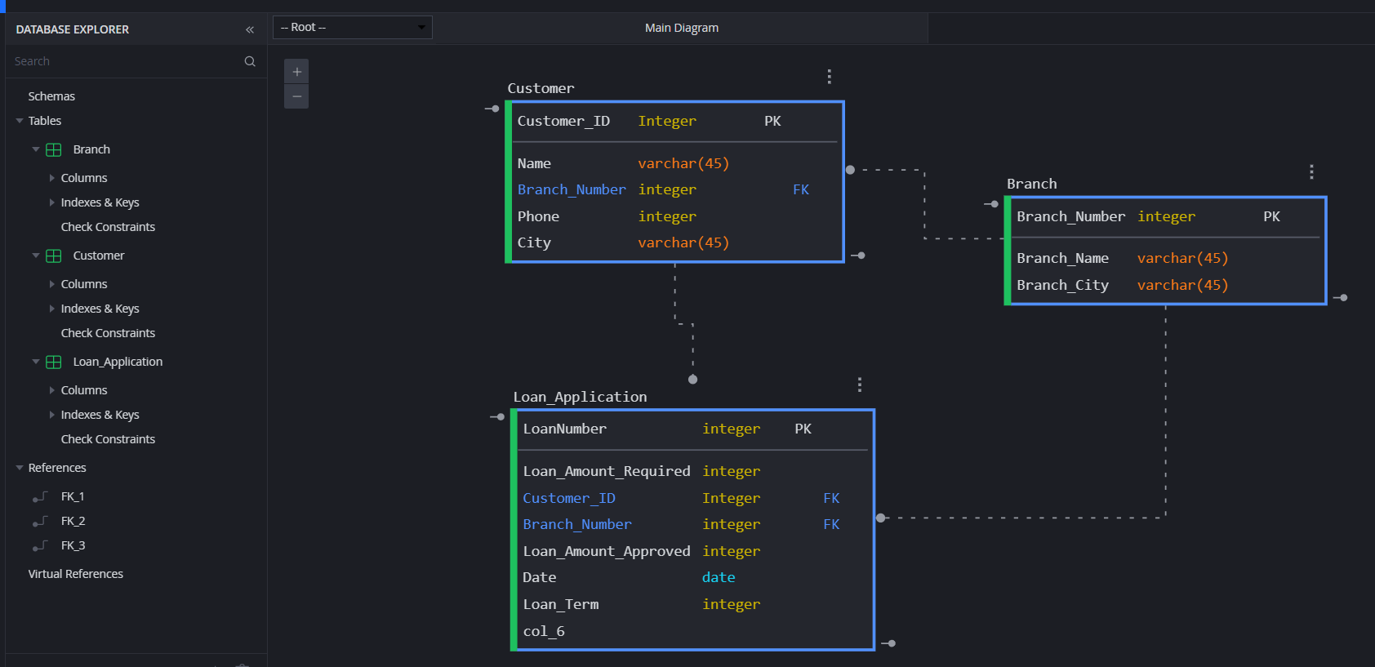Select the FK_2 reference label

[73, 521]
